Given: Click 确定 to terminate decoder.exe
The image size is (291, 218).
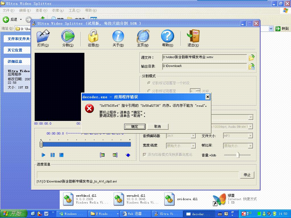Looking at the screenshot, I should [x=135, y=127].
